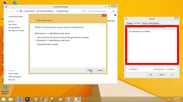Open the View all link
The height and width of the screenshot is (102, 183).
[11, 22]
